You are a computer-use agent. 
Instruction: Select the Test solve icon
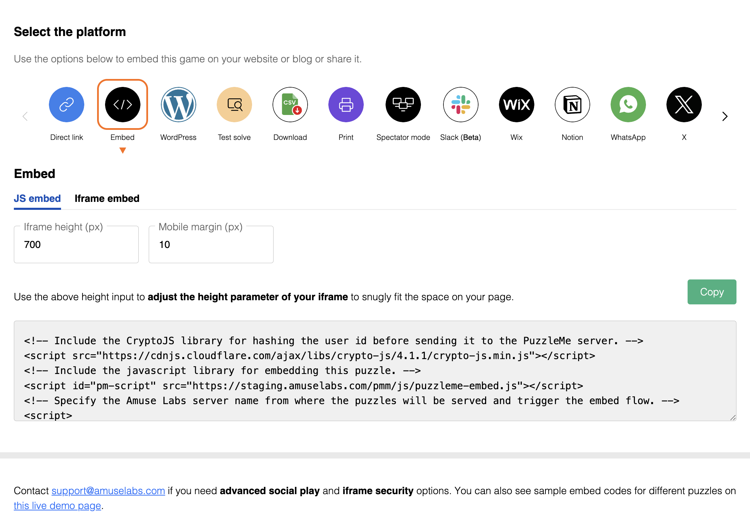[234, 105]
